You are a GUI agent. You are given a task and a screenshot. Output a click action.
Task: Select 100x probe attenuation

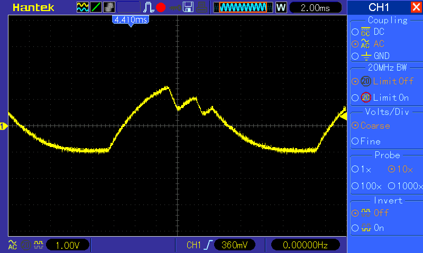point(366,186)
